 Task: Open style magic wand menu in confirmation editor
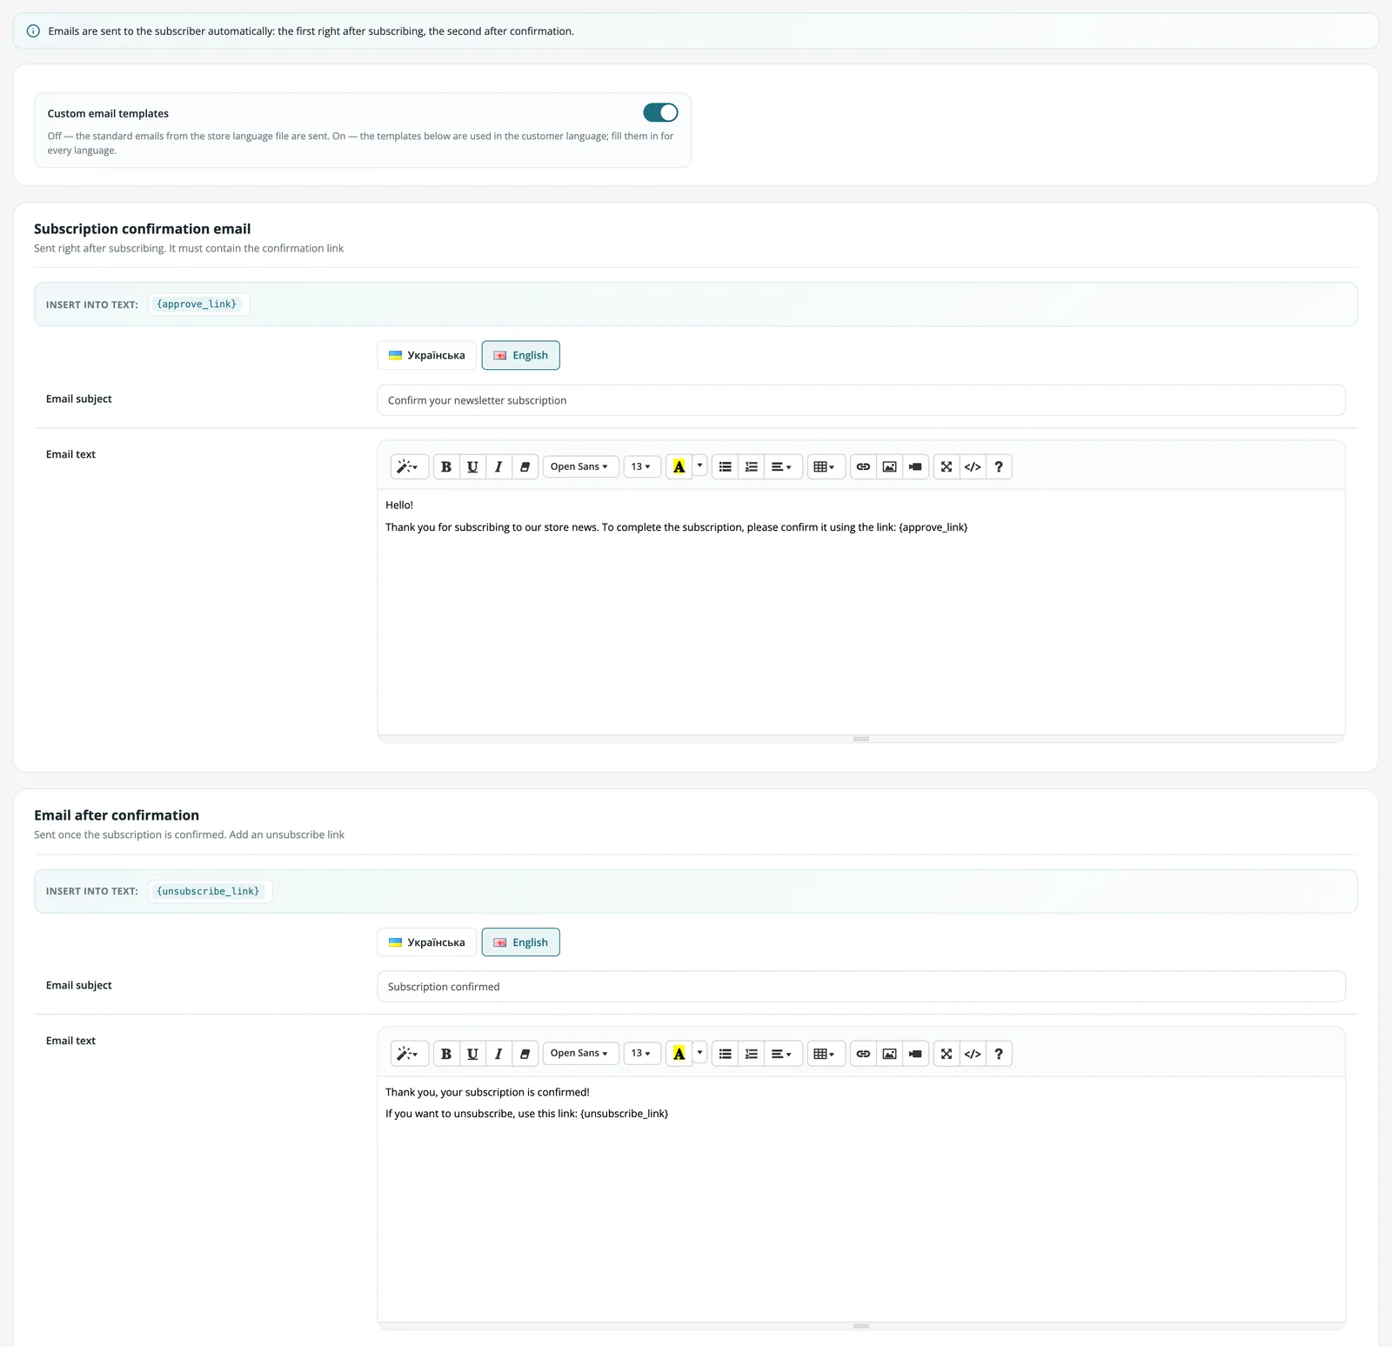pyautogui.click(x=409, y=466)
